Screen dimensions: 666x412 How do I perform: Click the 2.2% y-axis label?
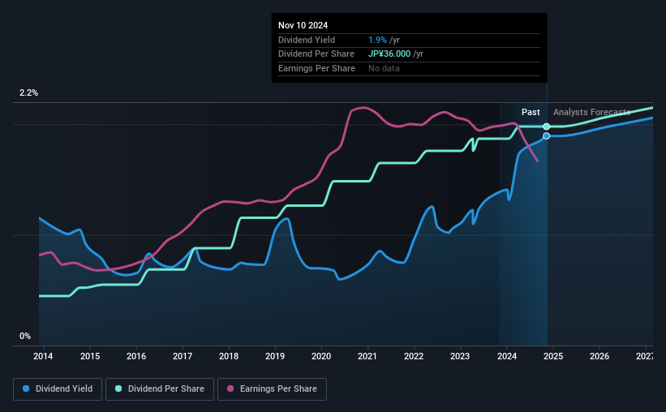point(28,92)
